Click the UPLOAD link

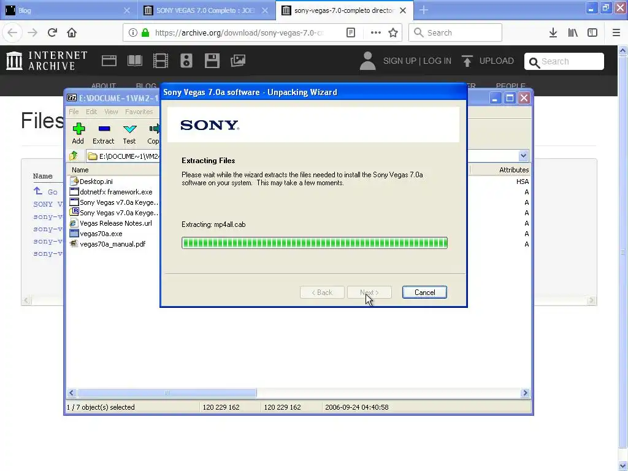497,61
